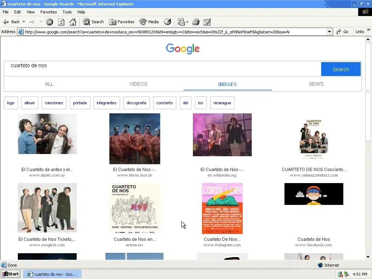This screenshot has height=279, width=372.
Task: Open the Edit menu
Action: click(x=17, y=12)
